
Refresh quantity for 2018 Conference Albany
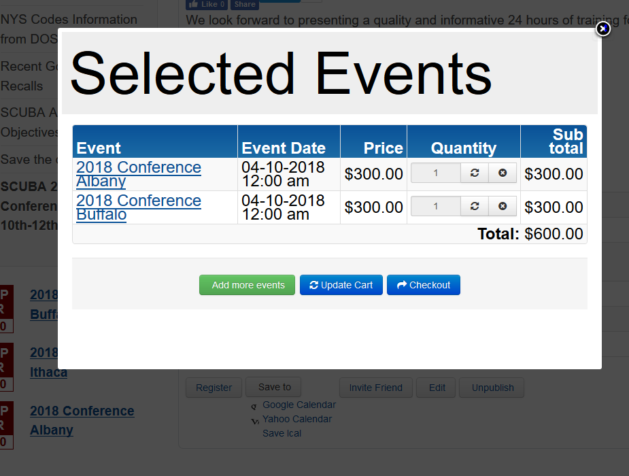pyautogui.click(x=475, y=173)
